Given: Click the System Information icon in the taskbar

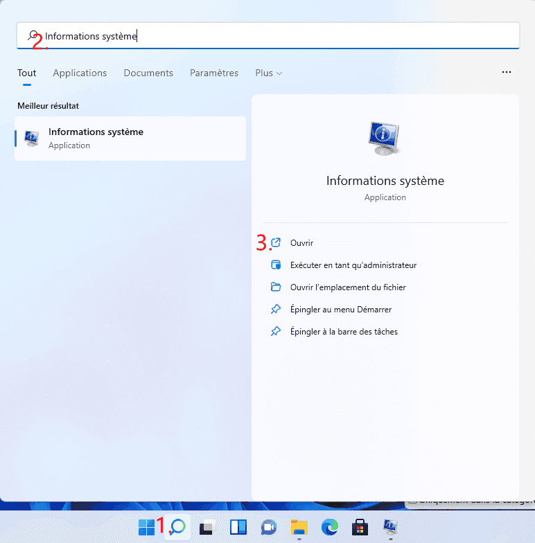Looking at the screenshot, I should 391,526.
